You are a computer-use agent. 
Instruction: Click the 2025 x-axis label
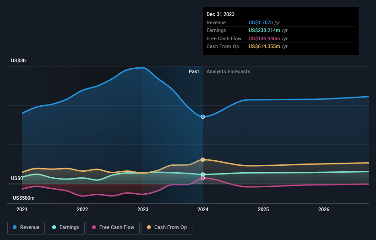[263, 209]
